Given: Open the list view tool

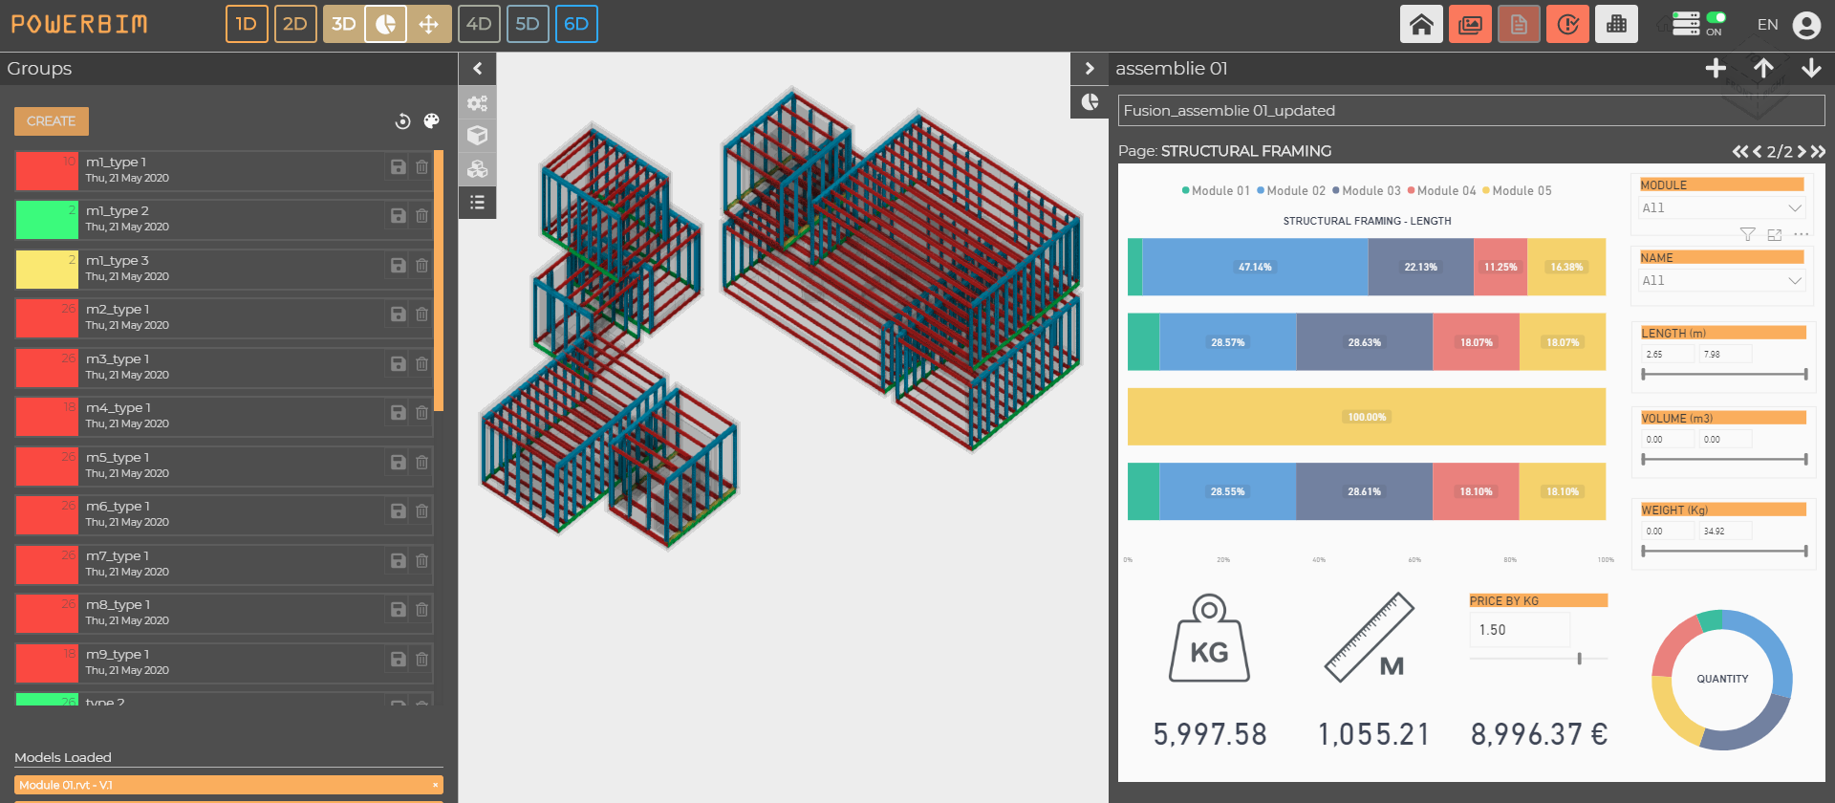Looking at the screenshot, I should 477,203.
